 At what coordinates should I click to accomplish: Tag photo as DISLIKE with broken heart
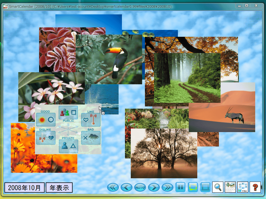pos(46,138)
